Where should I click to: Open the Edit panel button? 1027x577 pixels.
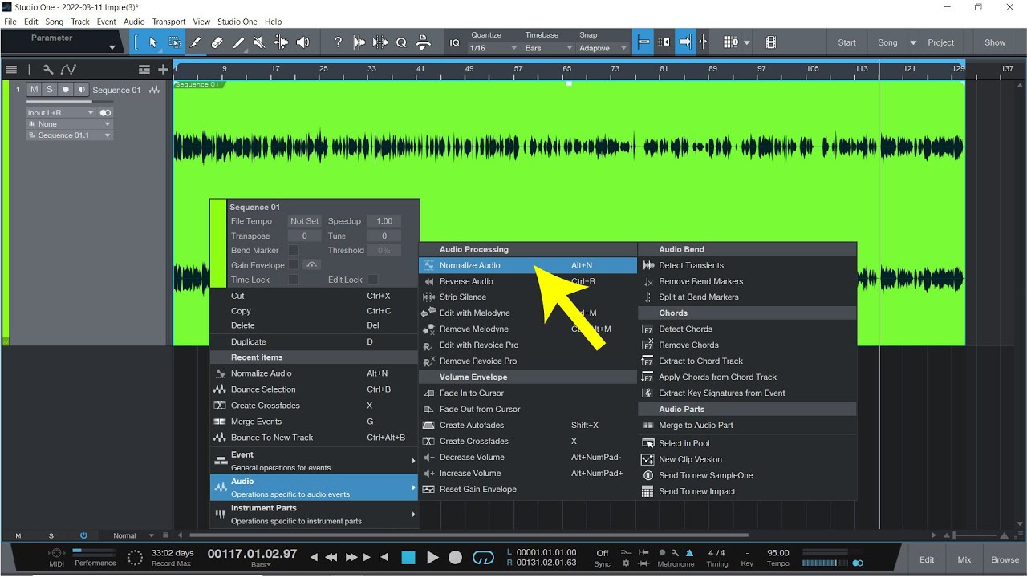927,559
